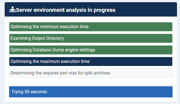Click the 'Trying 30 seconds' status bar
The width and height of the screenshot is (180, 104).
(x=91, y=92)
